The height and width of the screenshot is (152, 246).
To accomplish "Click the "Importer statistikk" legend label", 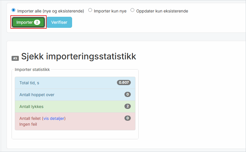I will [x=32, y=69].
